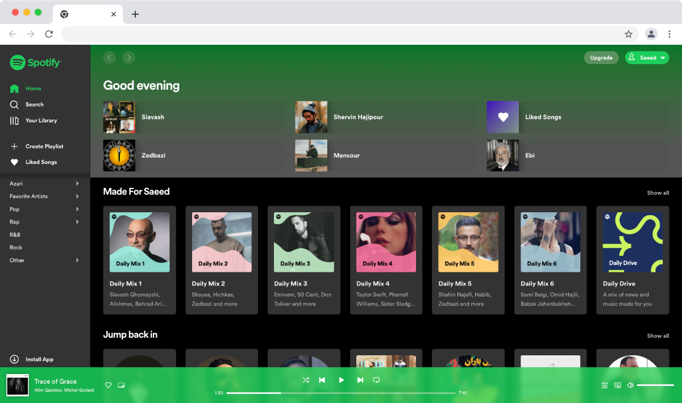Image resolution: width=682 pixels, height=403 pixels.
Task: Open Daily Mix 1 cover
Action: click(140, 242)
